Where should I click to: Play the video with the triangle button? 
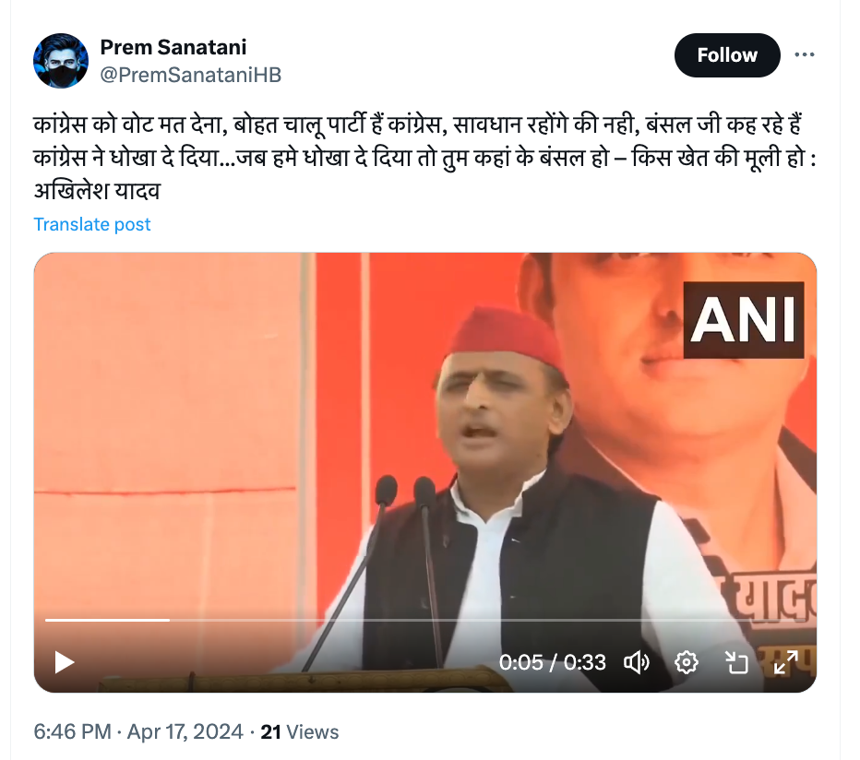tap(65, 662)
